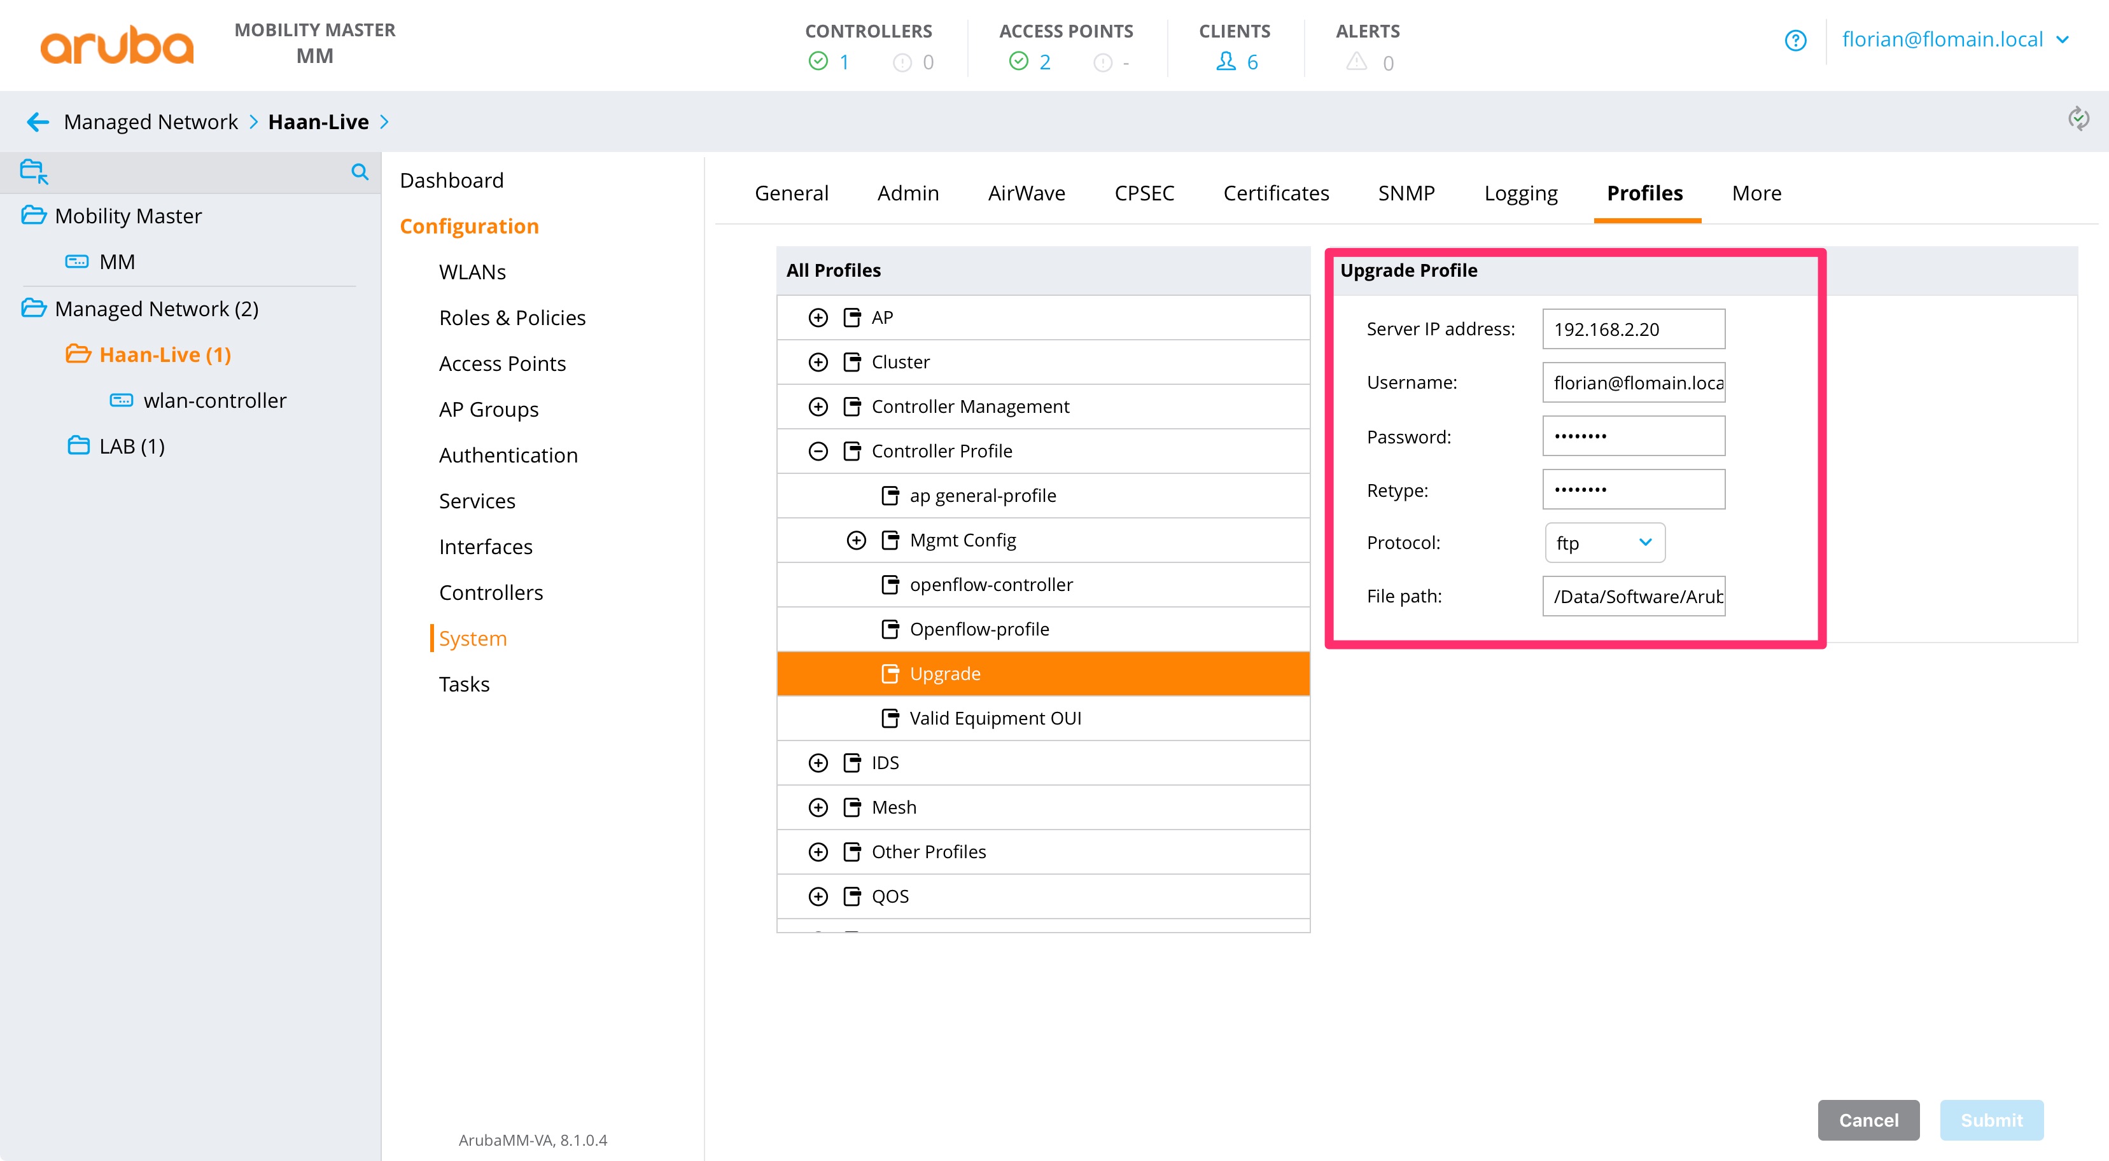Click the Username input field
2109x1161 pixels.
tap(1634, 382)
